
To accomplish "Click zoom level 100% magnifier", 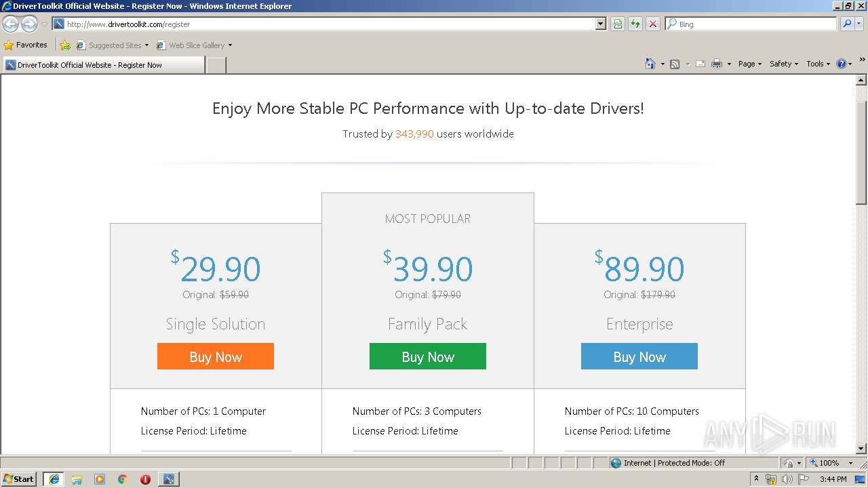I will 825,463.
